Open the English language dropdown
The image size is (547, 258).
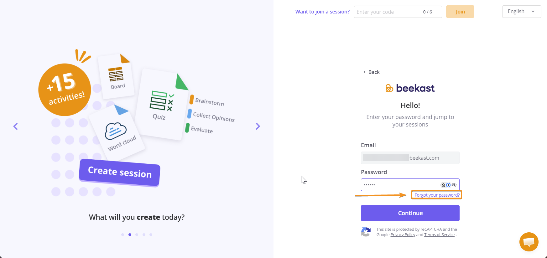(521, 12)
